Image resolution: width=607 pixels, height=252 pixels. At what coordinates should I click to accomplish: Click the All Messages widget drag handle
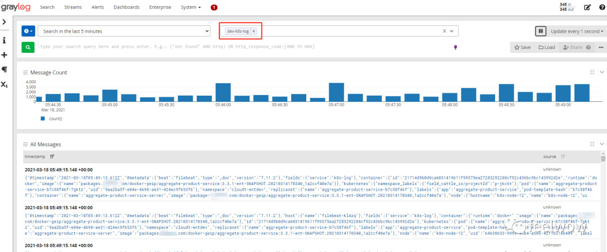[x=25, y=144]
